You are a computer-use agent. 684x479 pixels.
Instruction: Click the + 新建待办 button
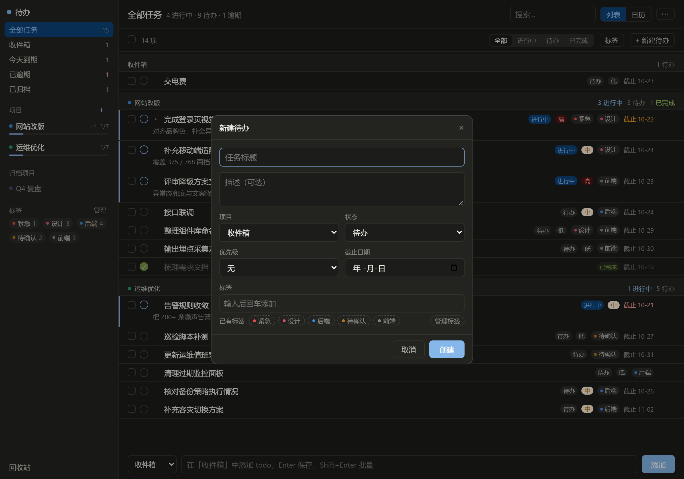coord(652,40)
